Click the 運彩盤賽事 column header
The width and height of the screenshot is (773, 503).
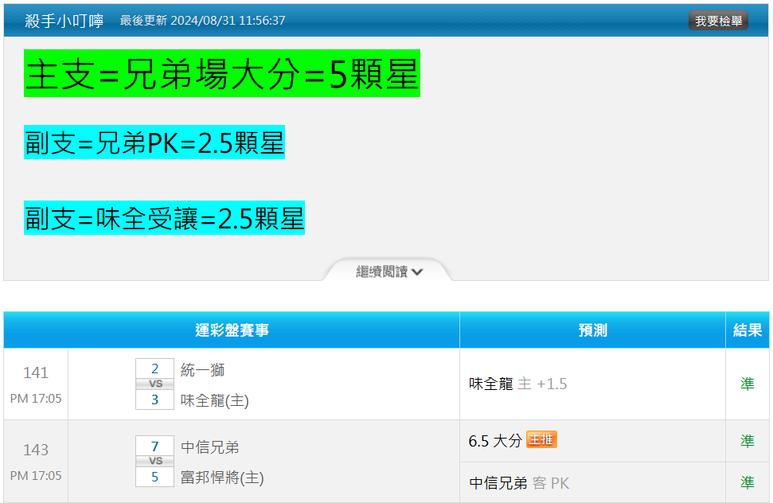232,330
